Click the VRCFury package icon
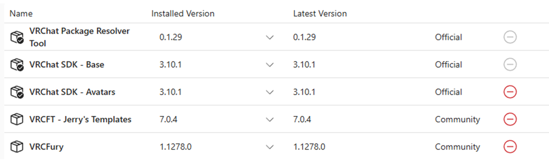 tap(16, 147)
